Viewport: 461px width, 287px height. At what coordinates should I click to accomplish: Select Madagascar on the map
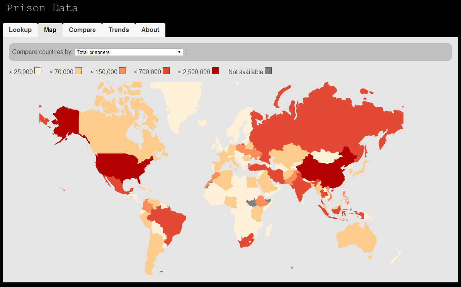coord(269,230)
